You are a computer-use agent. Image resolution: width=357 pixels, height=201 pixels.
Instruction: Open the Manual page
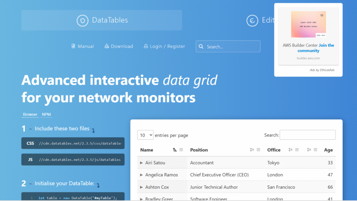[x=83, y=46]
